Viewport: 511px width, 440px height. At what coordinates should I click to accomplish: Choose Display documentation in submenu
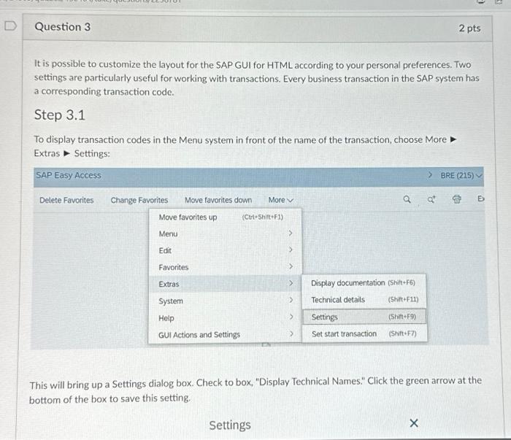click(364, 282)
